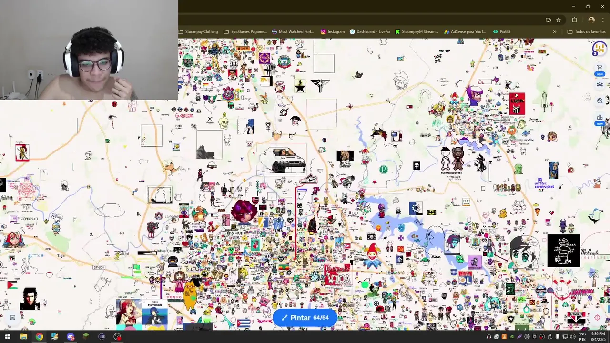610x343 pixels.
Task: Open the Chrome profile avatar
Action: 591,20
